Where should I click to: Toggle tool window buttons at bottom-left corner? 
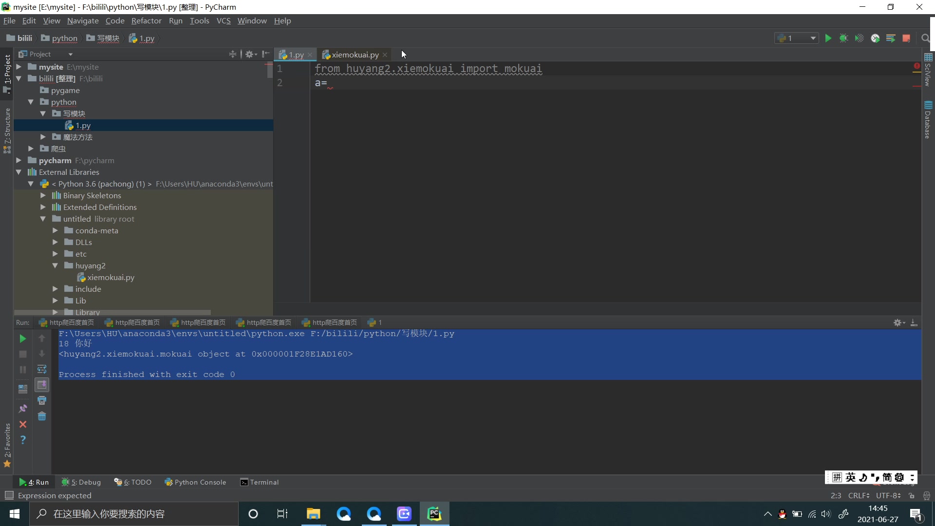(x=9, y=495)
